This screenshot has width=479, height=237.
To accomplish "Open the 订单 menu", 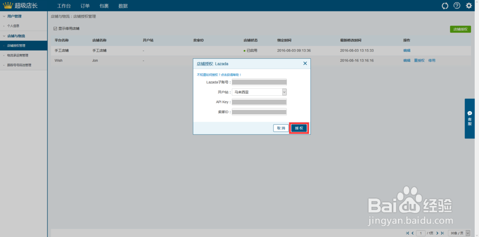I will point(85,6).
